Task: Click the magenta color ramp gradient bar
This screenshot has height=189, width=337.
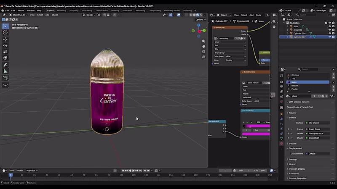Action: (256, 126)
